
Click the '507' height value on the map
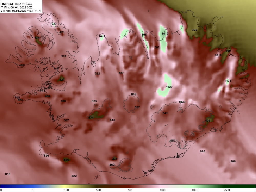[66, 120]
